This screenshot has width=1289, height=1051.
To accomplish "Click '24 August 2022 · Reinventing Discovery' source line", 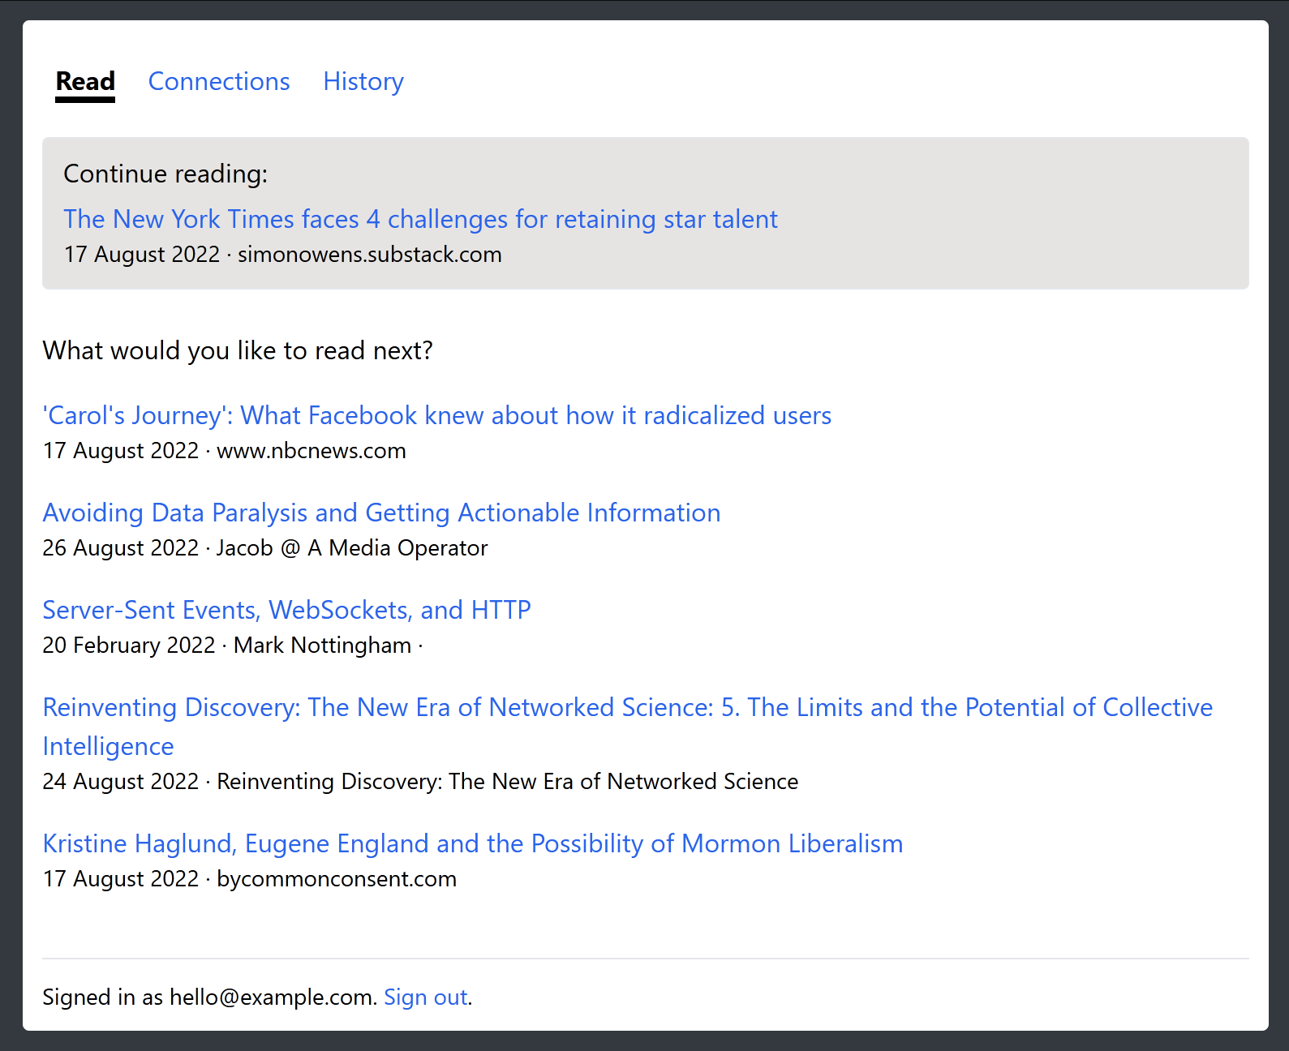I will coord(420,782).
